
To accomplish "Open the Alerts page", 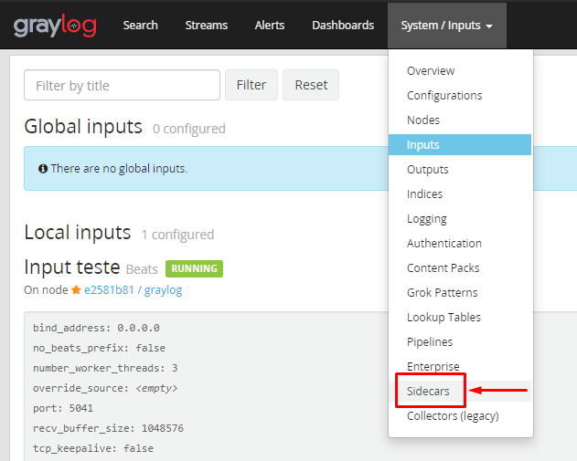I will pos(269,26).
